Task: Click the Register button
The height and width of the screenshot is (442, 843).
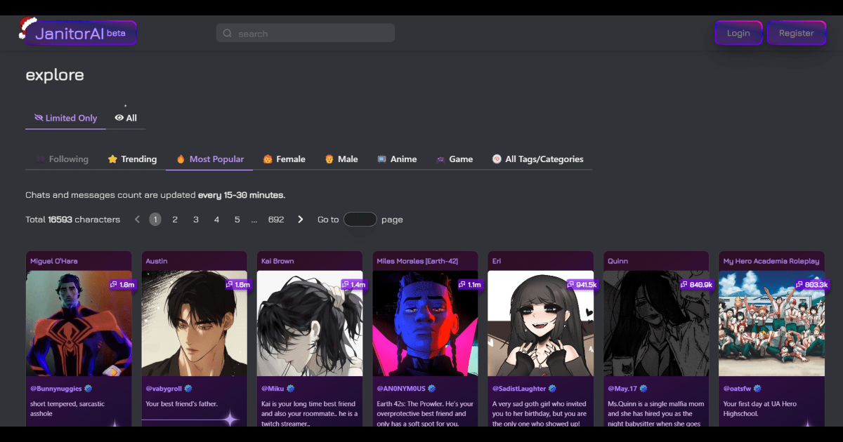Action: [x=797, y=32]
